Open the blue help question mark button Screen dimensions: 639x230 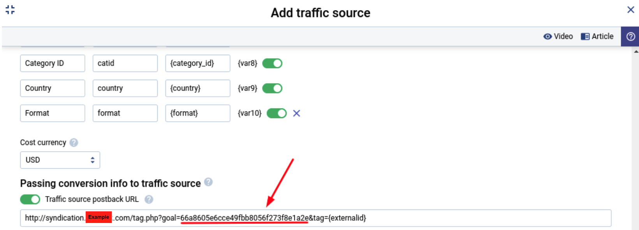tap(630, 37)
